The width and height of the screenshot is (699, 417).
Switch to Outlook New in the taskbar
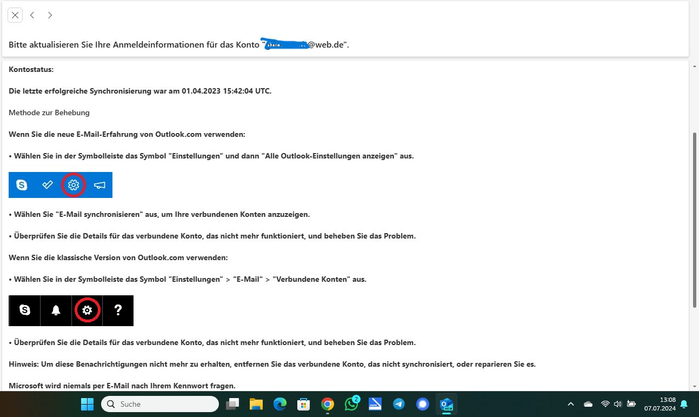pyautogui.click(x=447, y=404)
